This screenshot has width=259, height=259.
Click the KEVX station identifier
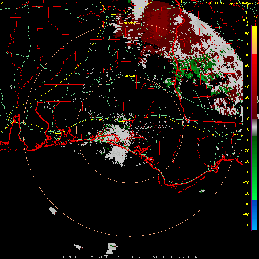point(153,257)
